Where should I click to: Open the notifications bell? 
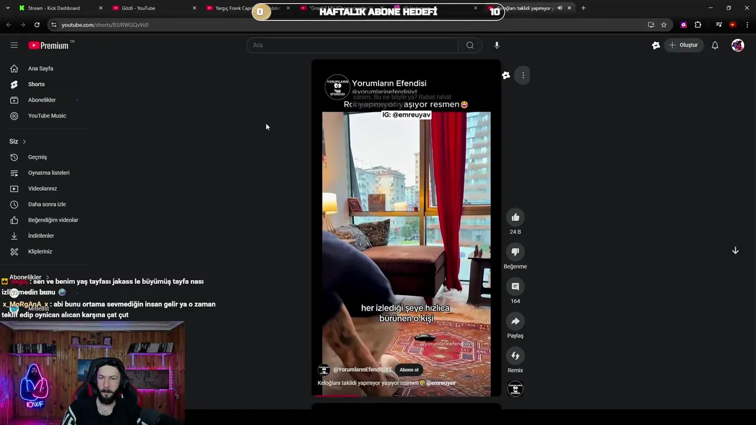coord(715,45)
